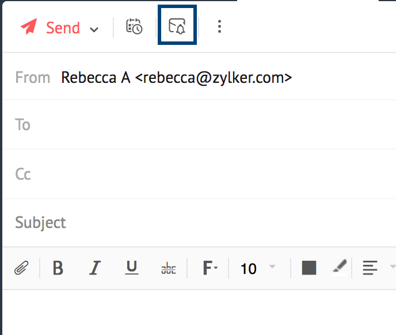The width and height of the screenshot is (396, 335).
Task: Open the font size 10 dropdown
Action: [x=258, y=268]
